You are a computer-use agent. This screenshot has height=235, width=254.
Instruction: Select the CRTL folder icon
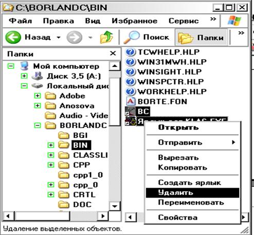point(64,195)
